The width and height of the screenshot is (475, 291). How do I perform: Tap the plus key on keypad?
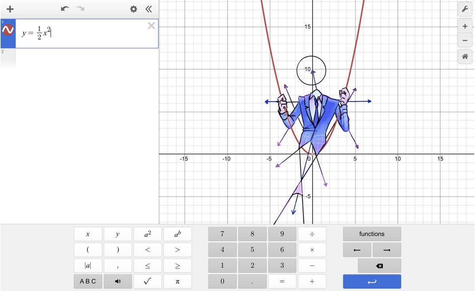[312, 282]
